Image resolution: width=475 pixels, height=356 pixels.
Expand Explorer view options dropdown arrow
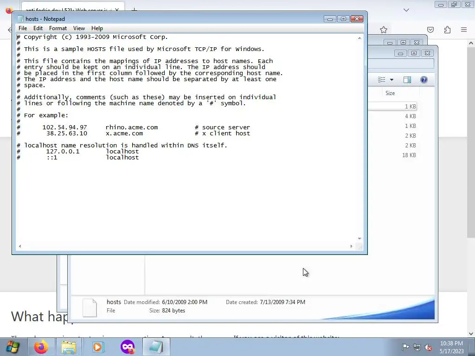(392, 80)
